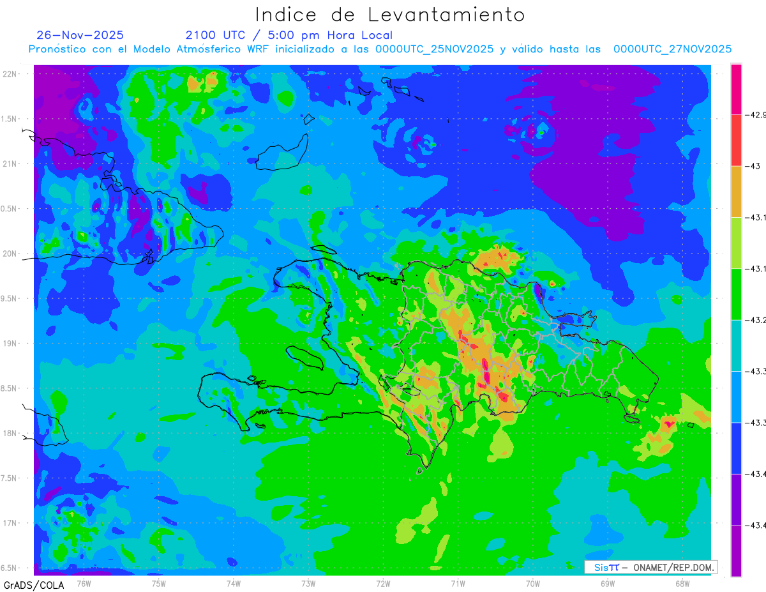Click the magenta swatch at legend top

(736, 89)
